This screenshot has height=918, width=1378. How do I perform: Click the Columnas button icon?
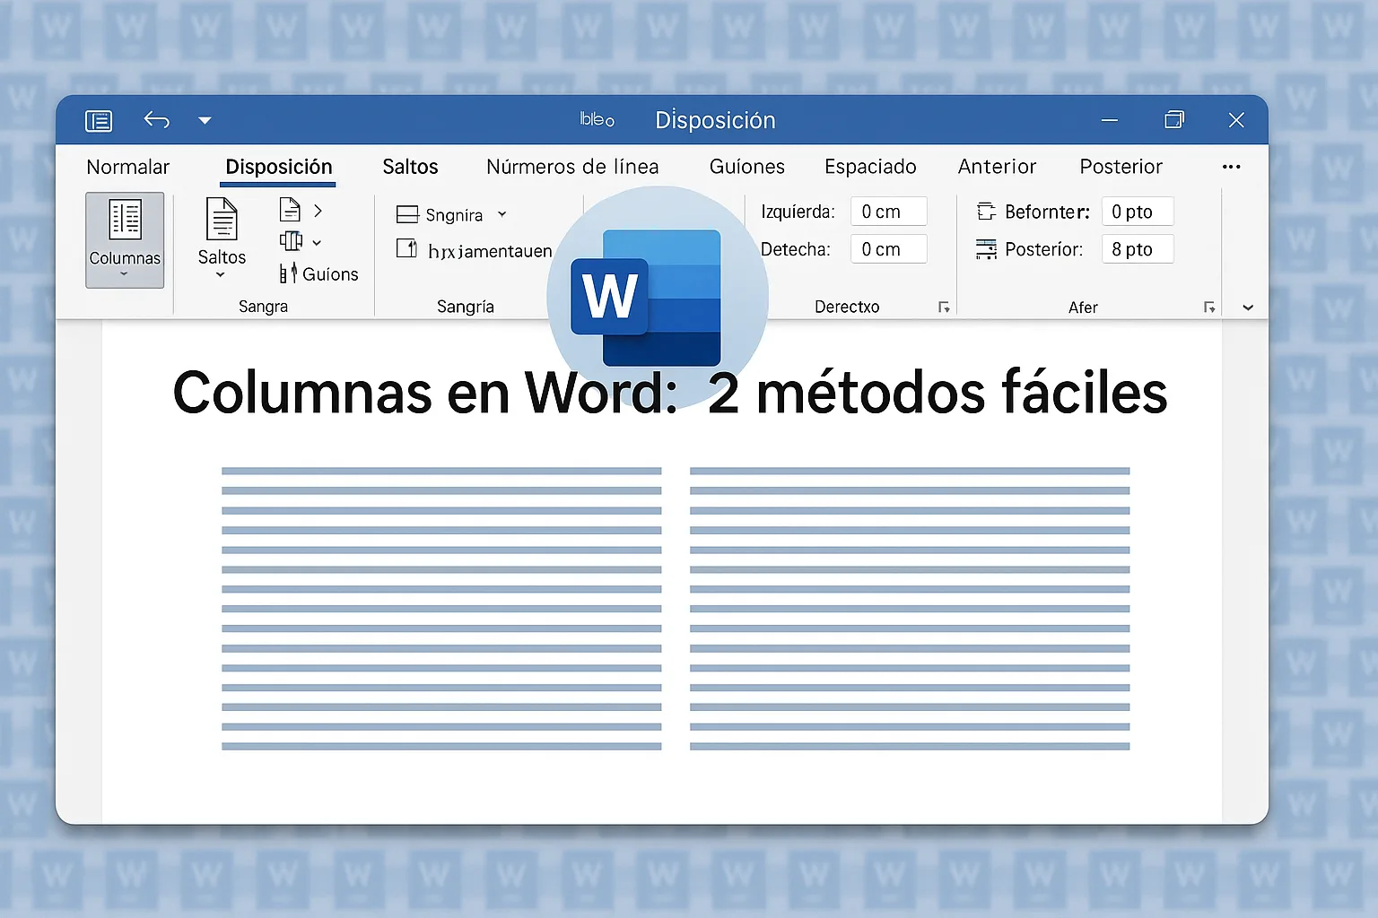tap(125, 221)
